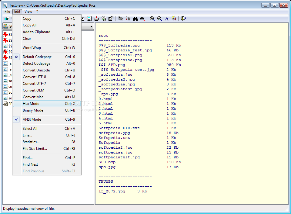Viewport: 291px width, 214px height.
Task: Choose Convert UTF-7 menu entry
Action: tap(47, 84)
